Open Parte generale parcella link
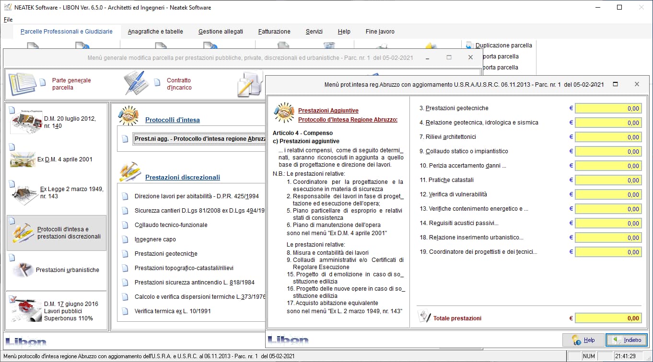Viewport: 653px width, 362px height. [x=71, y=84]
